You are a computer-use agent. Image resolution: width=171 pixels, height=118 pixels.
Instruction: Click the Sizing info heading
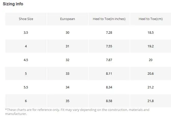13,4
